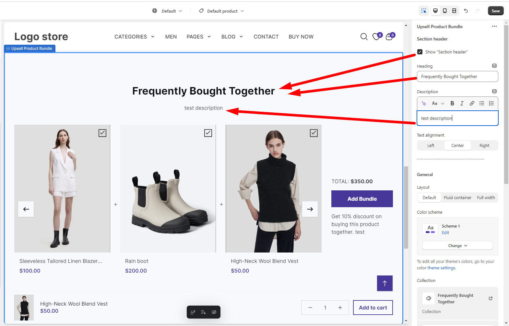
Task: Insert link in description toolbar
Action: pyautogui.click(x=472, y=103)
